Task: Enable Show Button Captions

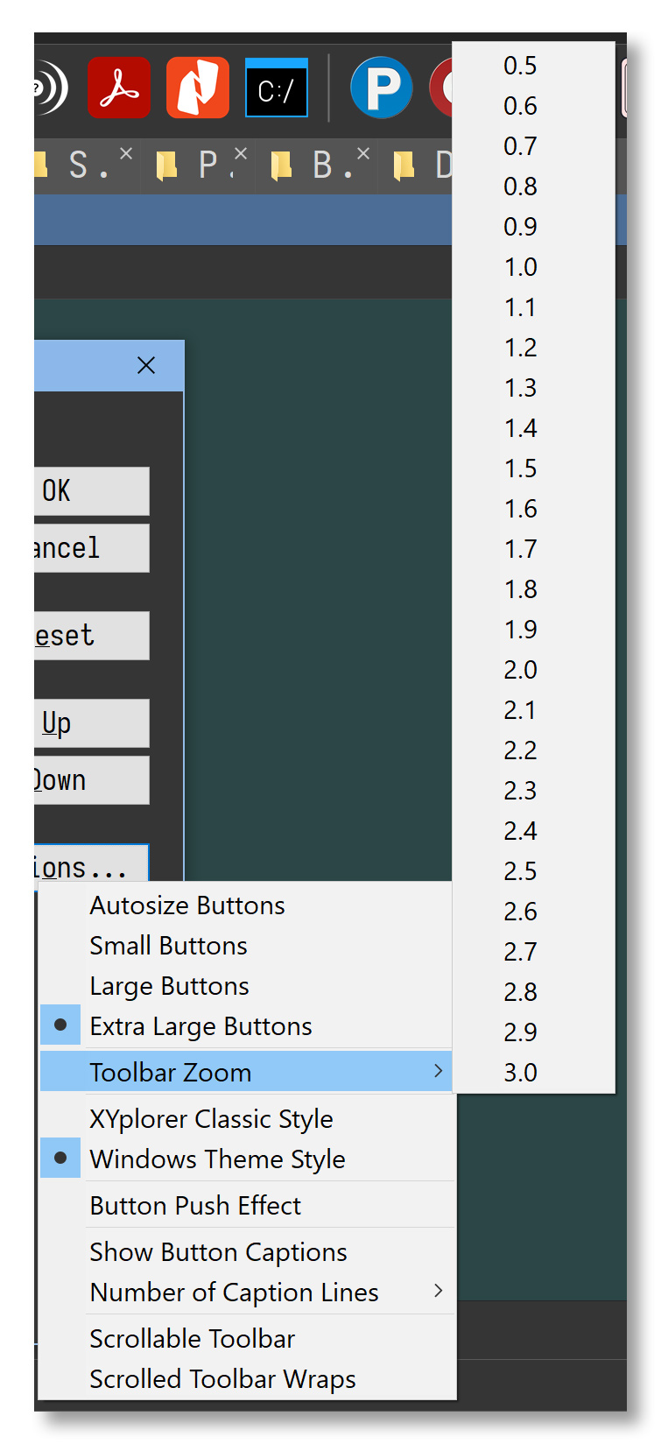Action: tap(218, 1252)
